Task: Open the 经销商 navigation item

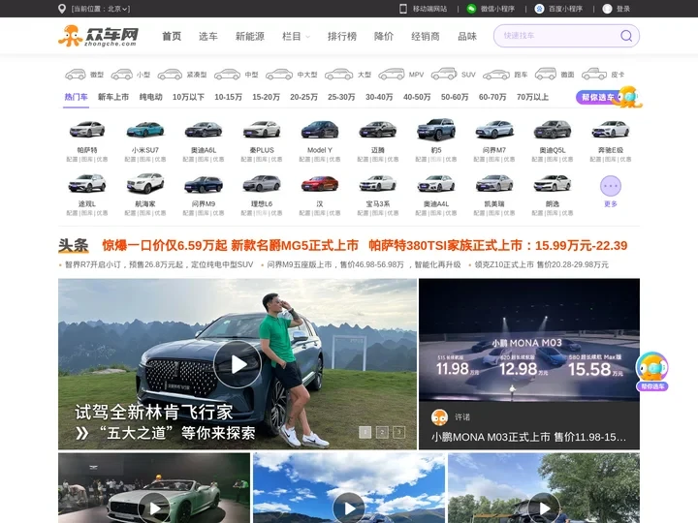Action: click(x=426, y=36)
